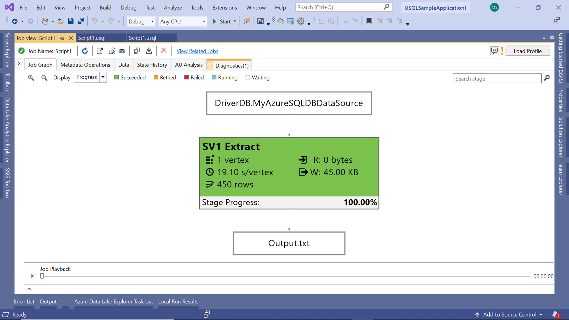Open job in external window icon
Viewport: 569px width, 320px height.
(x=100, y=51)
